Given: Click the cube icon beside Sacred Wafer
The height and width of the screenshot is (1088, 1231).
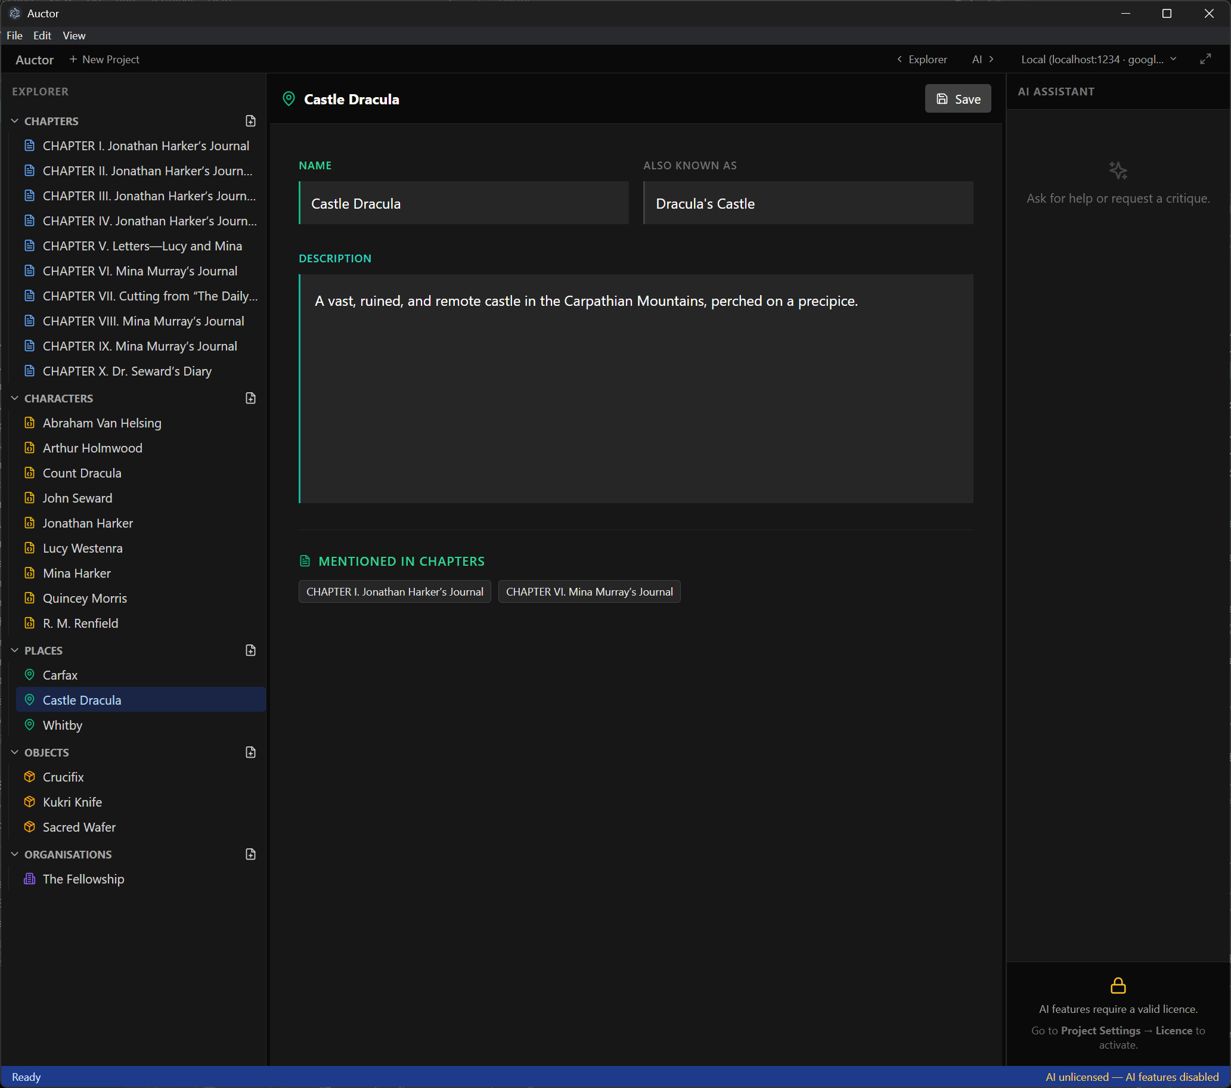Looking at the screenshot, I should coord(29,826).
